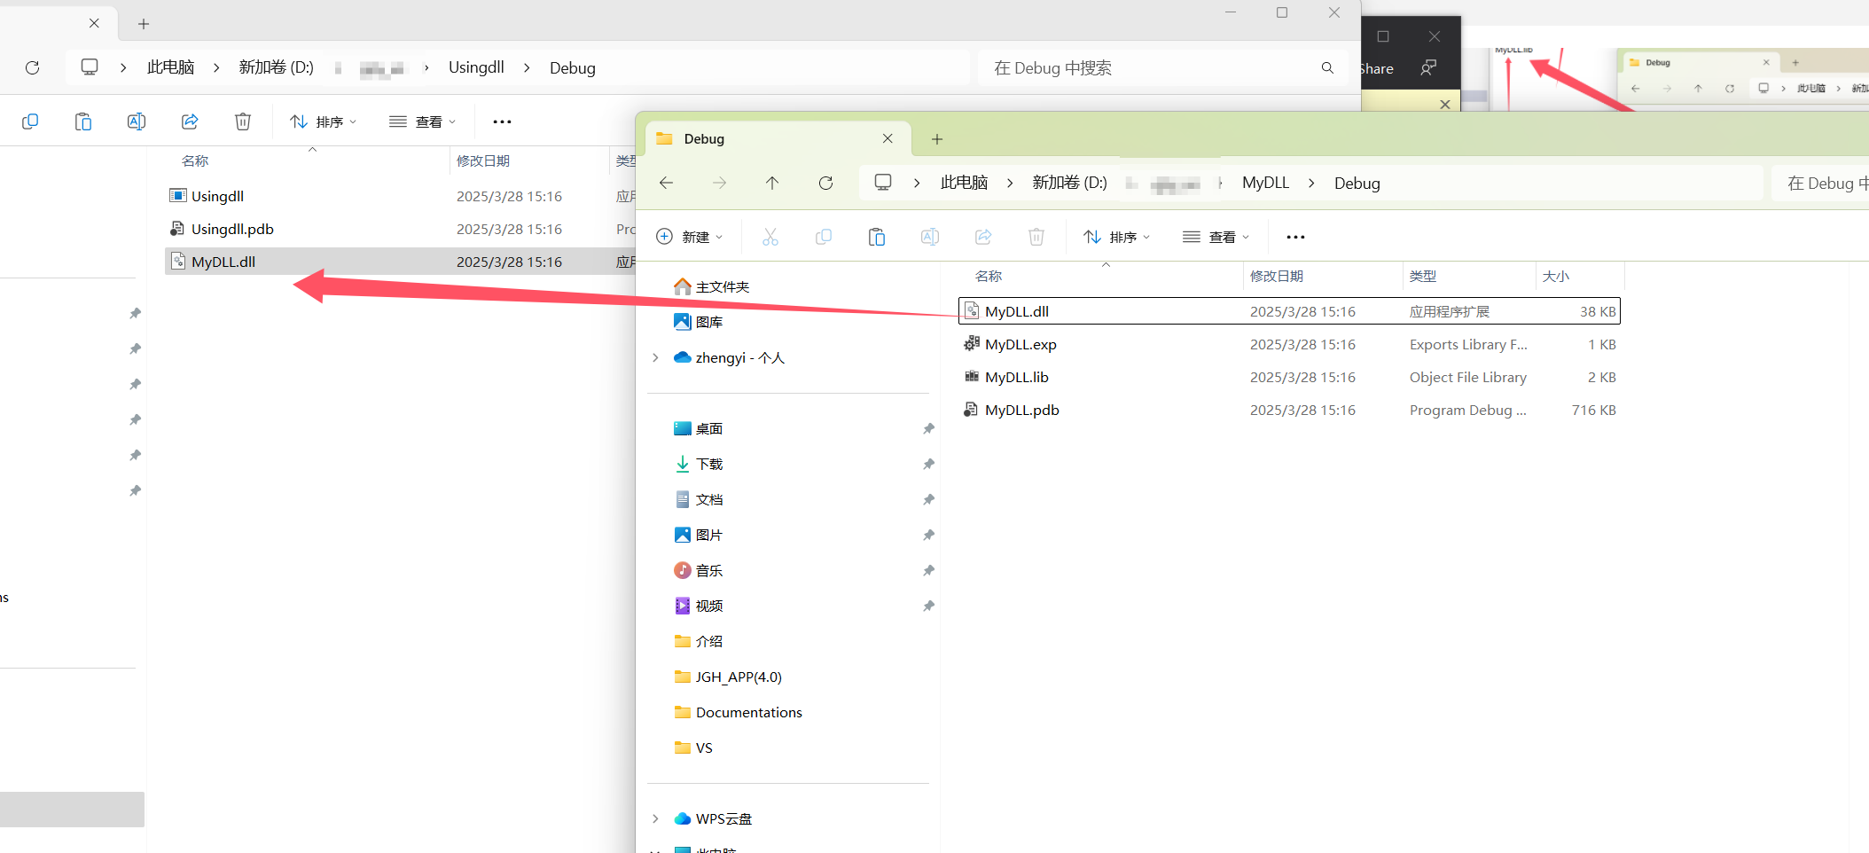Click the Copy icon in the toolbar
The image size is (1869, 853).
pos(824,237)
